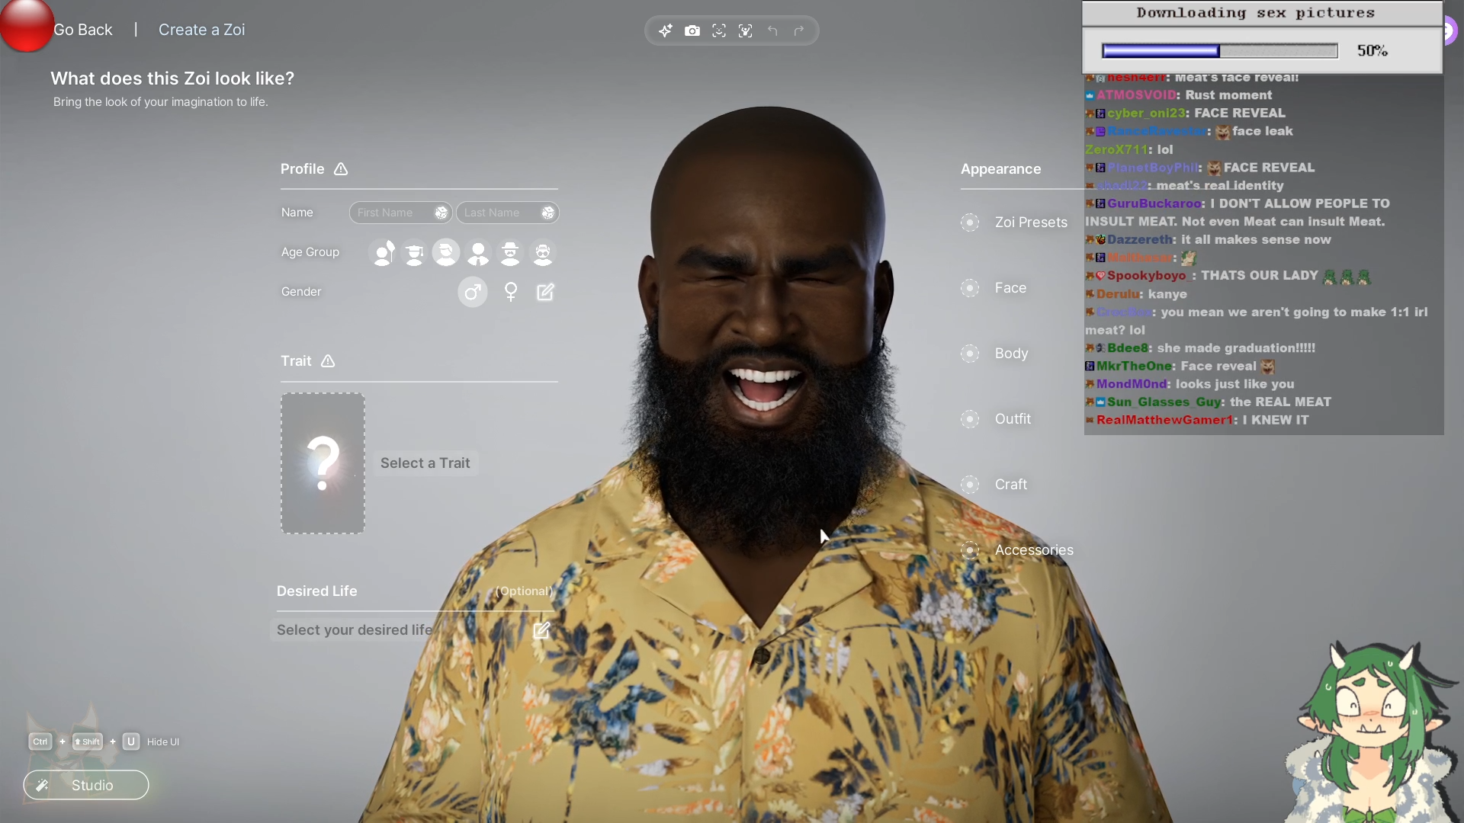Click the Studio button
The width and height of the screenshot is (1464, 823).
tap(86, 785)
